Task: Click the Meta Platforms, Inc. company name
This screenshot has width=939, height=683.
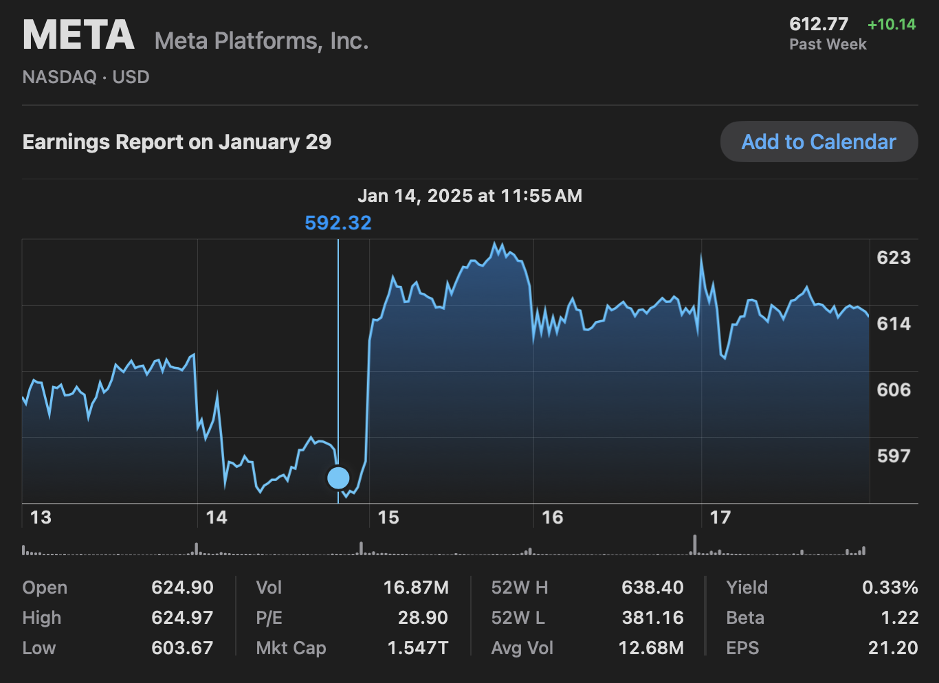Action: pyautogui.click(x=262, y=41)
